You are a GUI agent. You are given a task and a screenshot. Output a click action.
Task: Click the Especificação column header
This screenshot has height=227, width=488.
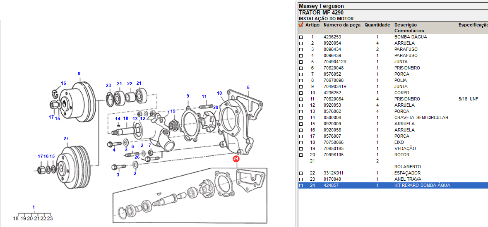pos(473,25)
